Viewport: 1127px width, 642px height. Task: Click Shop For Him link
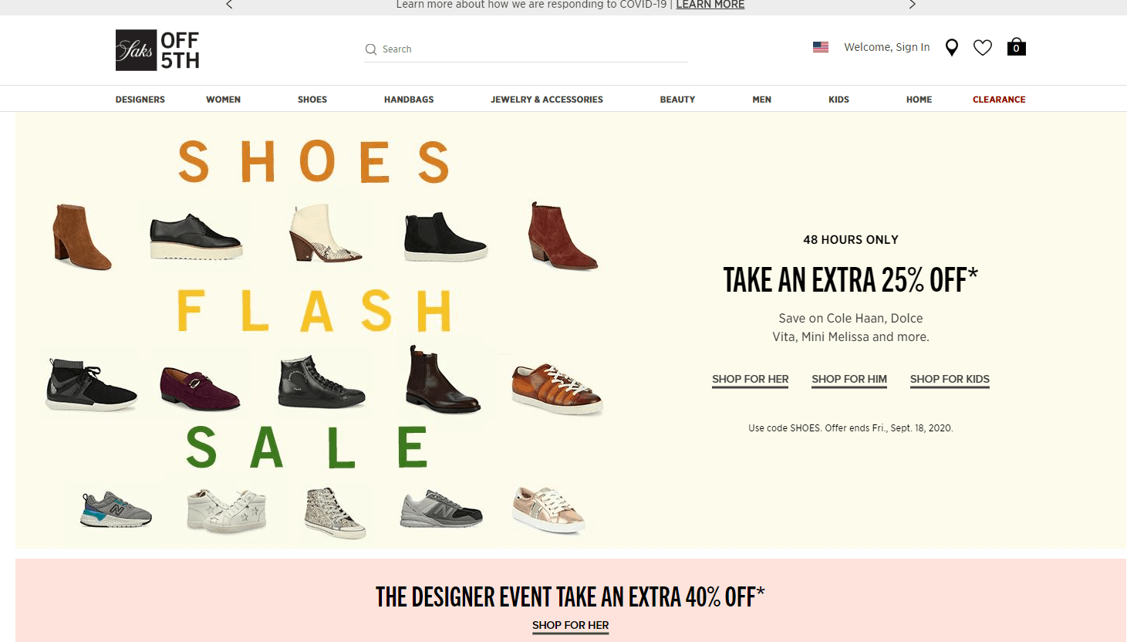coord(849,380)
